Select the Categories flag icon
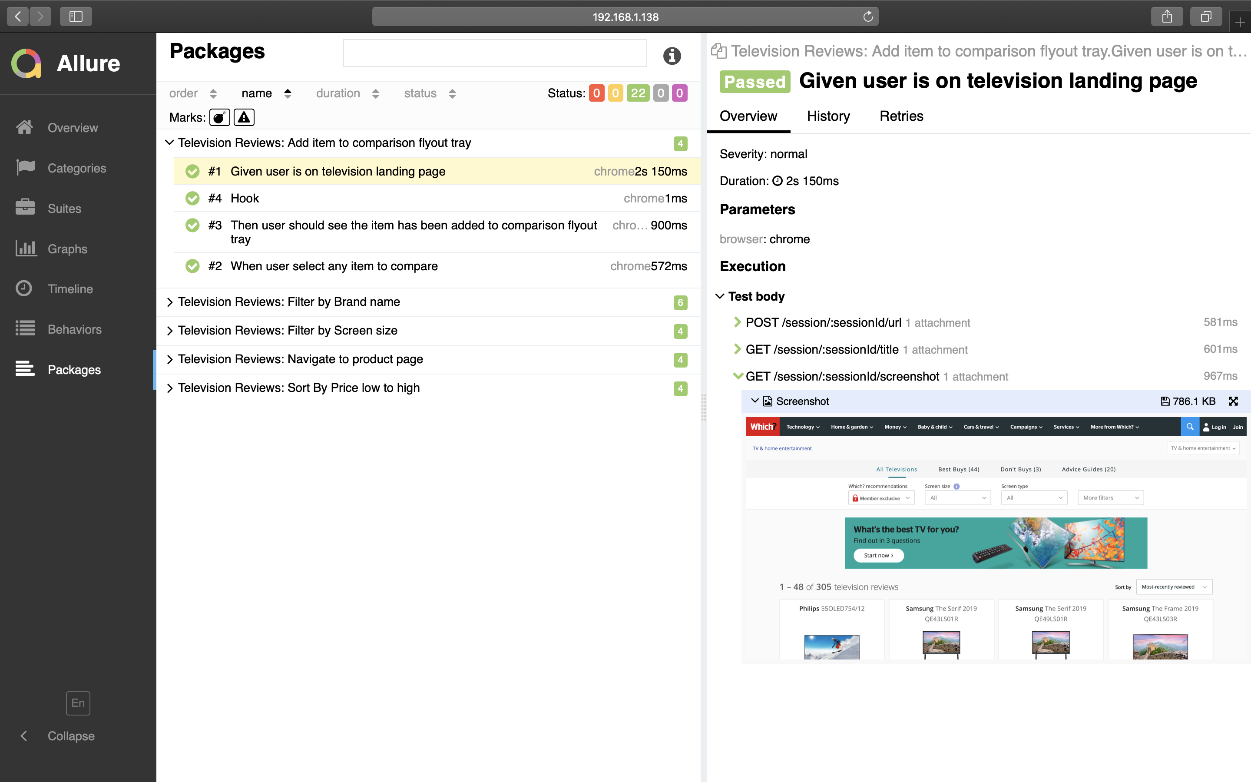Screen dimensions: 1251x782 [x=25, y=168]
